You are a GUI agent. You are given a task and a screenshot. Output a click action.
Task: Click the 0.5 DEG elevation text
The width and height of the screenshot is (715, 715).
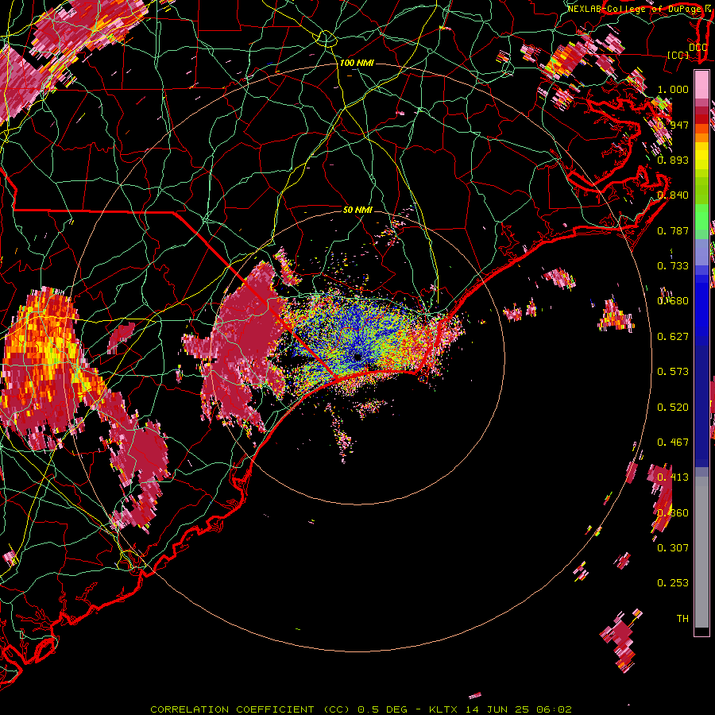[x=383, y=709]
